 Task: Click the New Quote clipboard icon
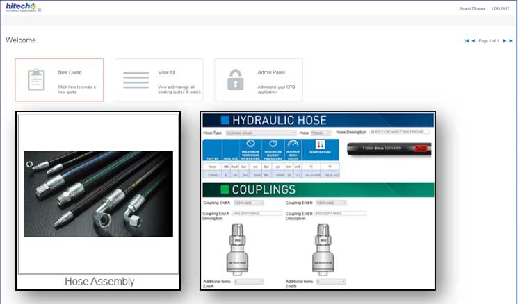(x=35, y=80)
